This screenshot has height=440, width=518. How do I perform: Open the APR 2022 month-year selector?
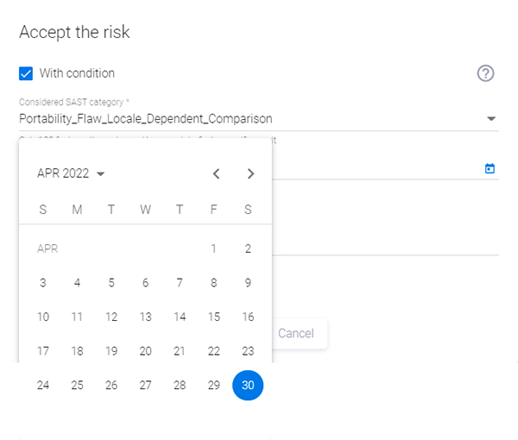coord(71,173)
